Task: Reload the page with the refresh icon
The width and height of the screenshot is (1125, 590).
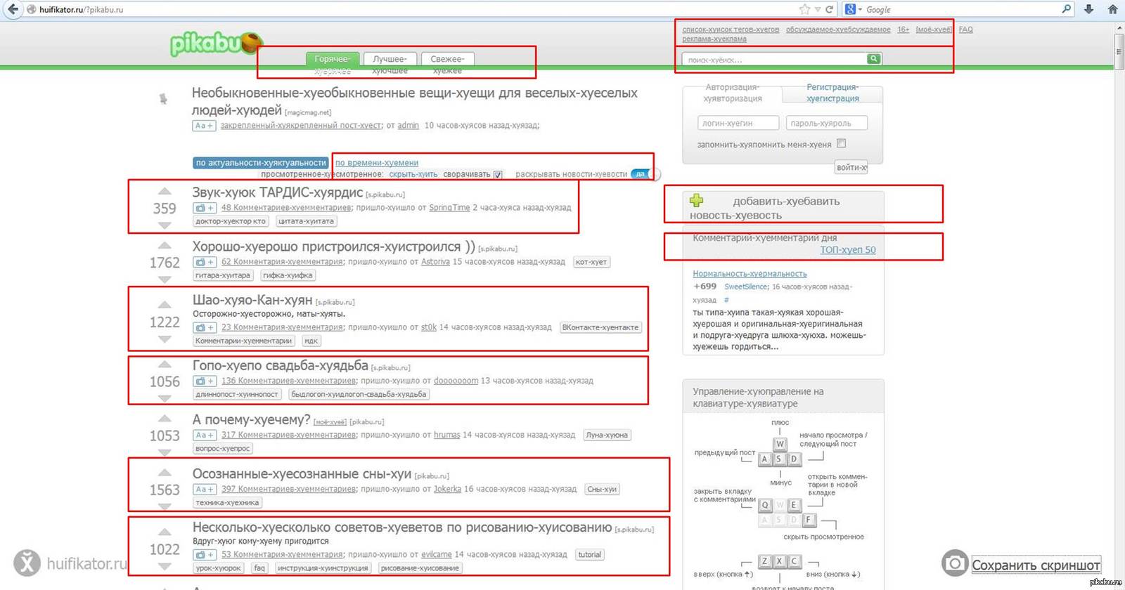Action: [x=829, y=9]
